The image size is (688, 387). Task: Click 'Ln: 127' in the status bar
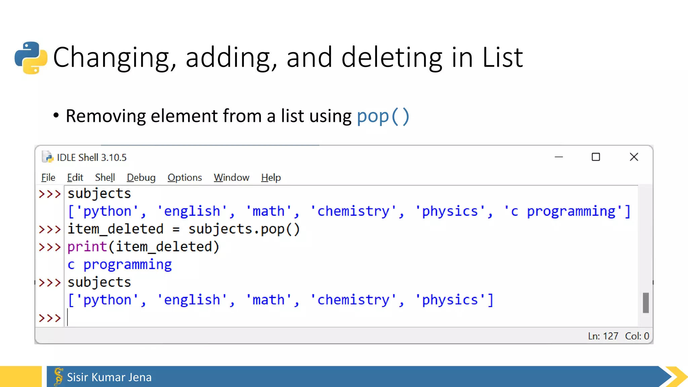603,336
